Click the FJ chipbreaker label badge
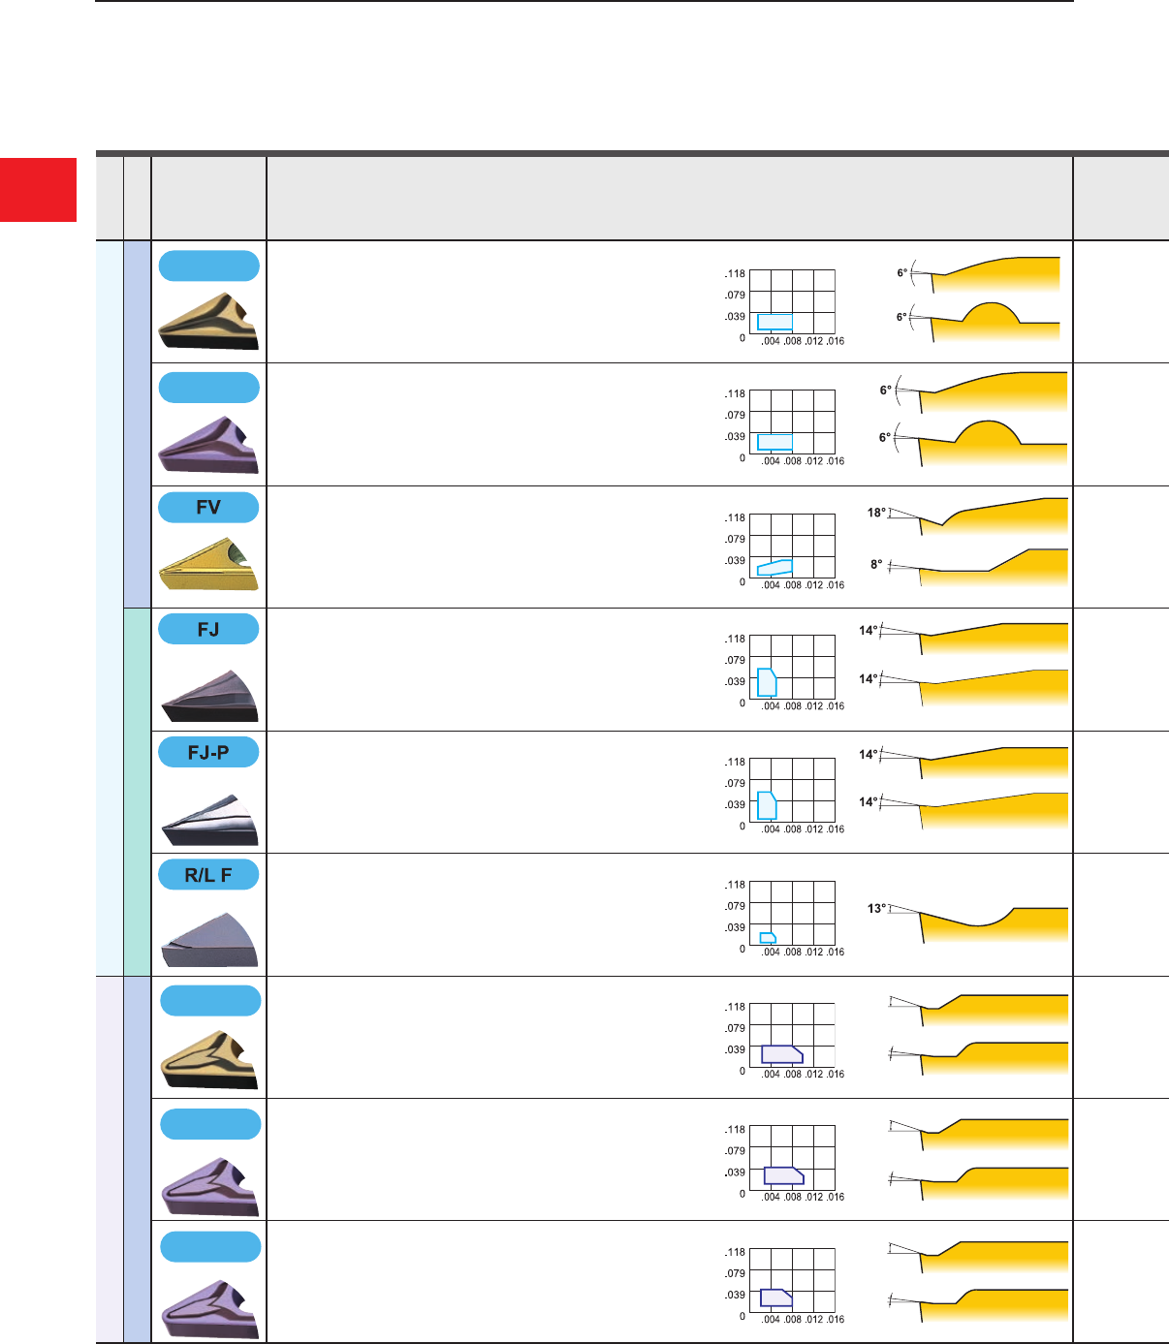This screenshot has height=1344, width=1169. [x=208, y=629]
